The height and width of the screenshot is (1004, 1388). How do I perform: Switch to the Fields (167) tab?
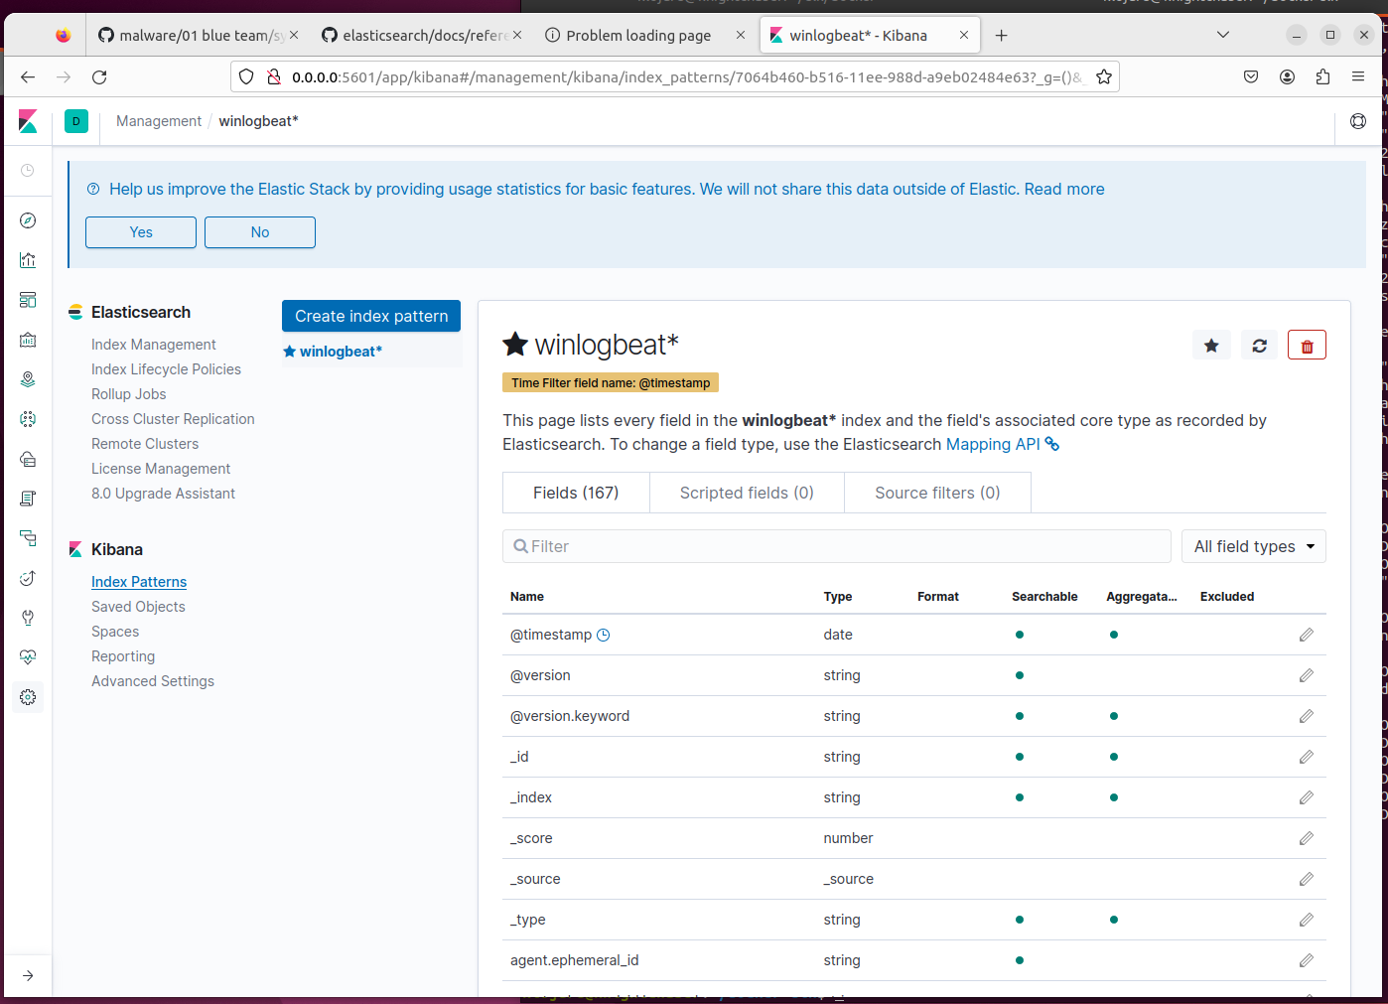(576, 493)
